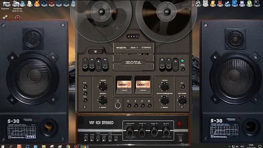263x148 pixels.
Task: Open the Steam icon in the top-right dock
Action: pyautogui.click(x=227, y=4)
